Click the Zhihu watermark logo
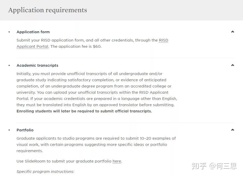This screenshot has height=176, width=243. coord(199,166)
